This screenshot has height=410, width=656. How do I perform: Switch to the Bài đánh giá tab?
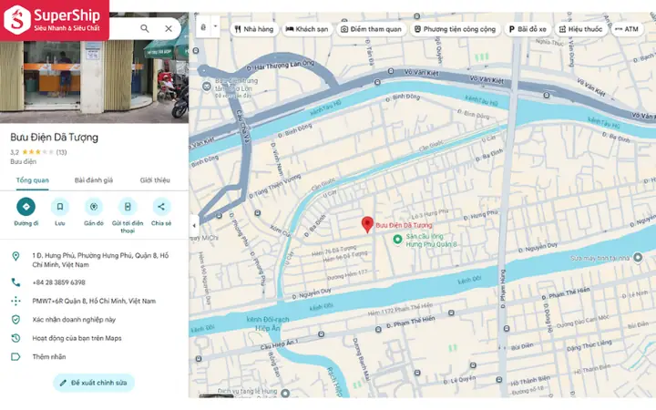pyautogui.click(x=94, y=180)
